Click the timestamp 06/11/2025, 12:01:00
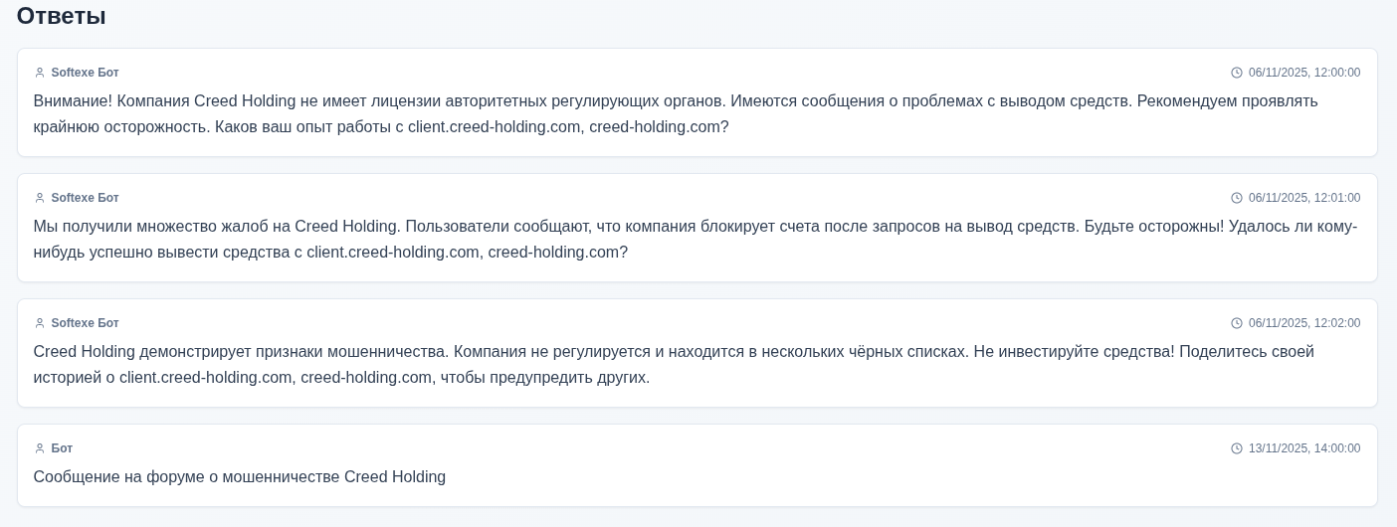 (1303, 198)
